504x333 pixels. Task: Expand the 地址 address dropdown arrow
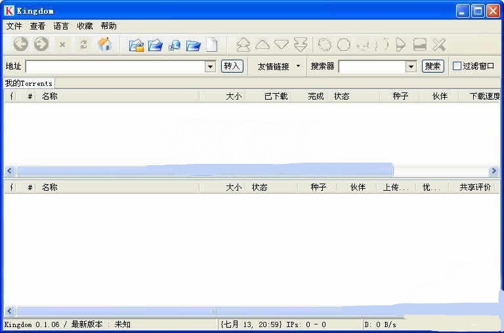(x=210, y=66)
